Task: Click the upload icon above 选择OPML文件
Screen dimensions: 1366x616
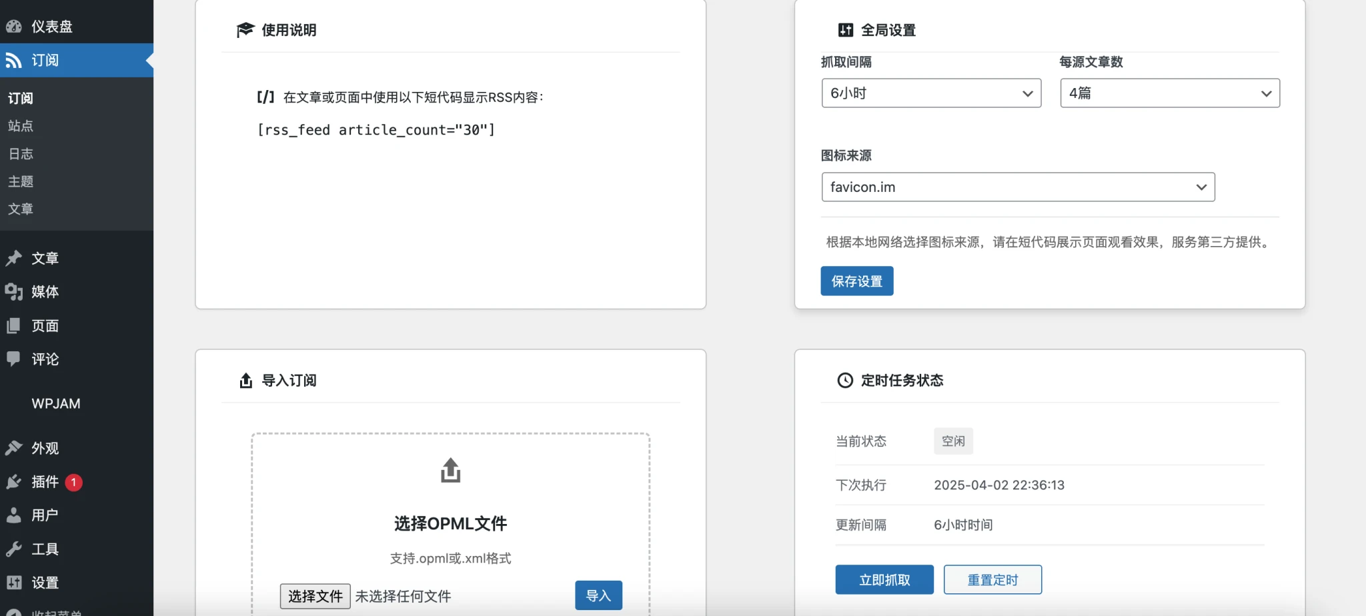Action: (450, 471)
